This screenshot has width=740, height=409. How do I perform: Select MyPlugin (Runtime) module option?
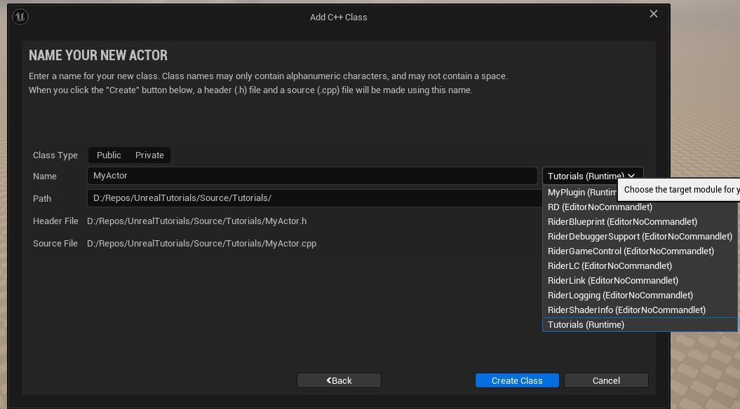[x=581, y=193]
